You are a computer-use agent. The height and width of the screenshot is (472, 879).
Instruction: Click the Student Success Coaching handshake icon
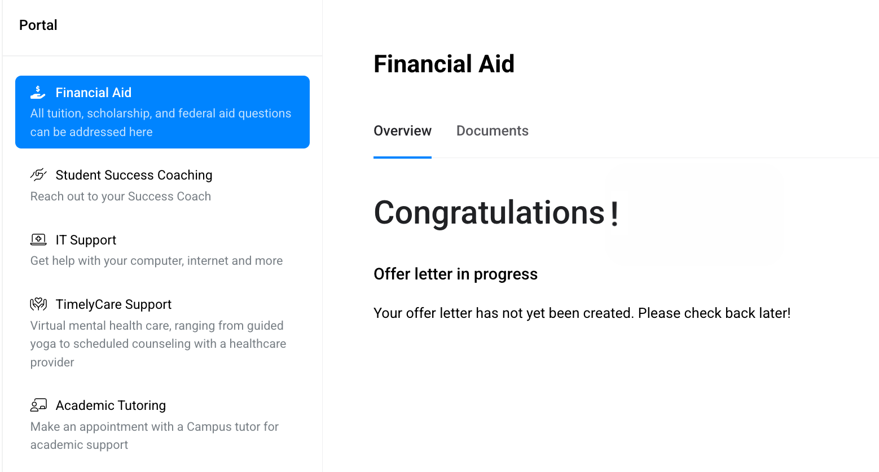click(x=38, y=174)
